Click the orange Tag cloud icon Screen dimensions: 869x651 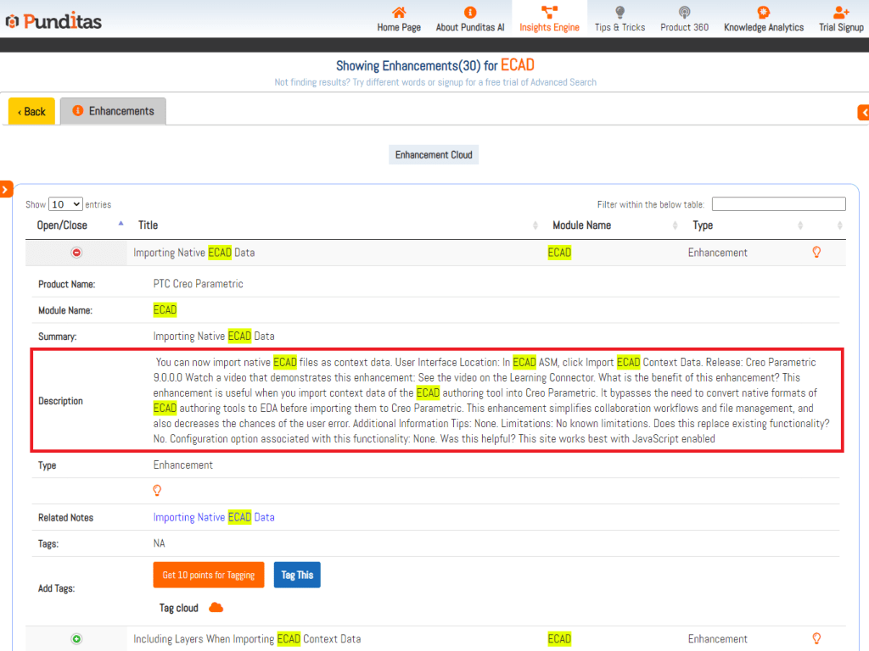[x=216, y=608]
